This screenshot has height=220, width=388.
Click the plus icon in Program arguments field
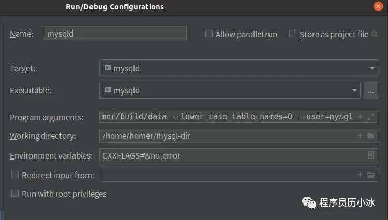click(x=360, y=117)
